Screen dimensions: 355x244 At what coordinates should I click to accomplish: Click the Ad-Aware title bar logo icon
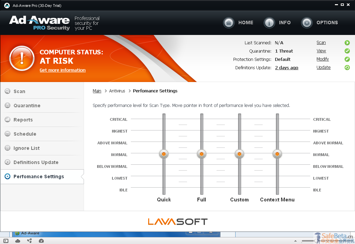pyautogui.click(x=7, y=6)
